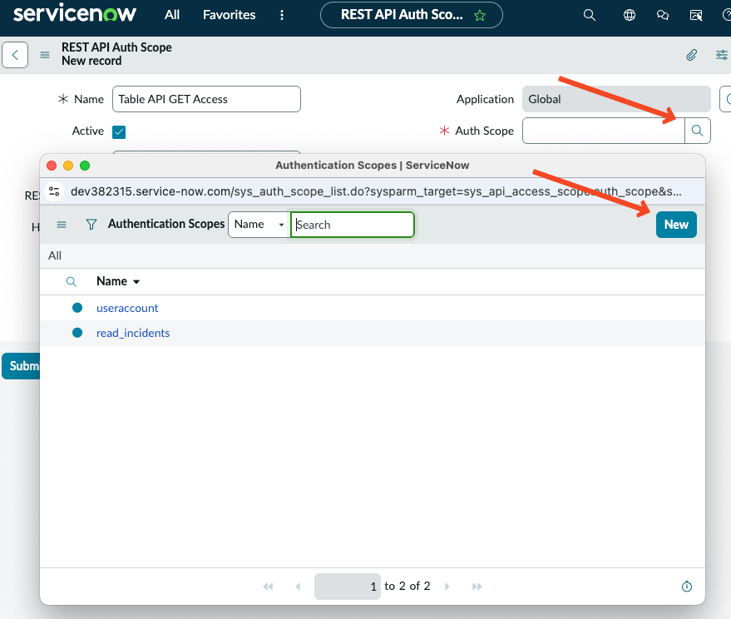Click the Auth Scope lookup magnifier icon
This screenshot has width=731, height=619.
click(x=698, y=131)
